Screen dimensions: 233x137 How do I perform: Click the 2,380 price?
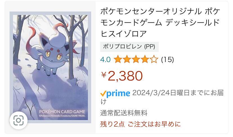pyautogui.click(x=125, y=76)
